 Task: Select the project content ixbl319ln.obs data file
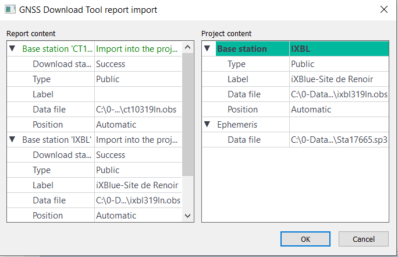coord(339,94)
